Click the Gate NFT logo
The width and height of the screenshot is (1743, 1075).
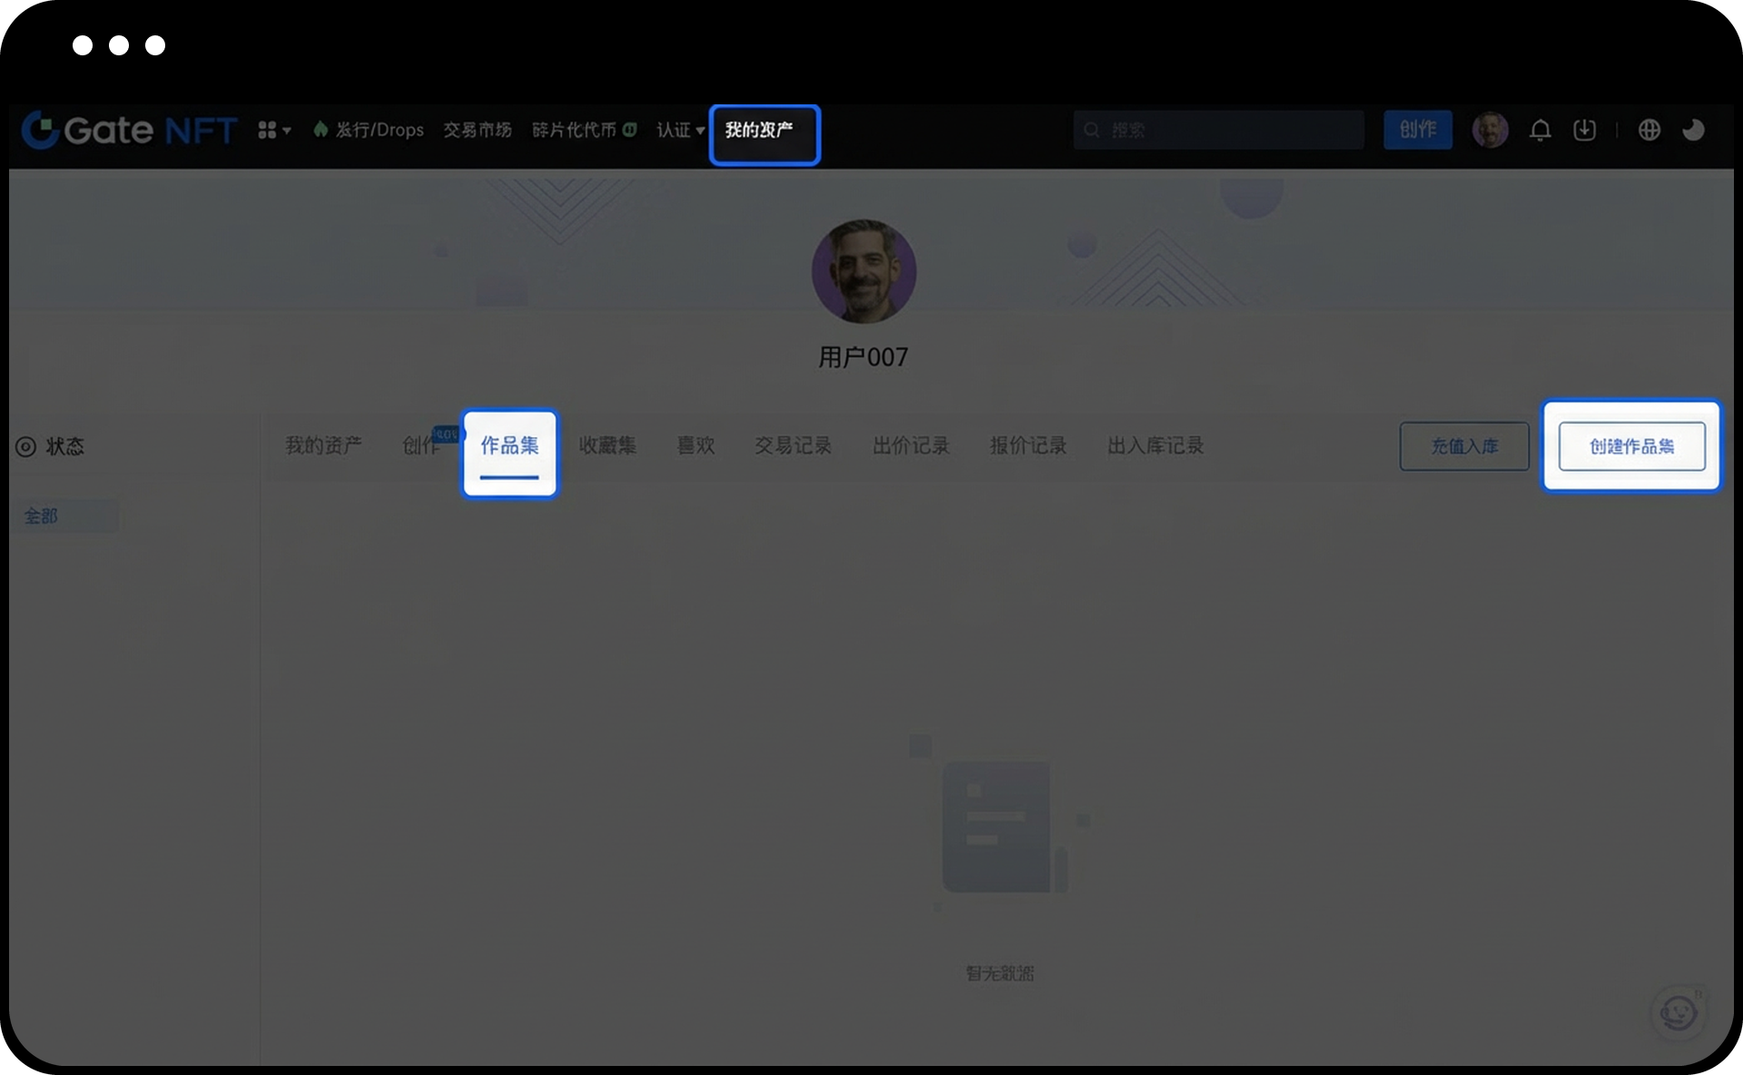(129, 131)
